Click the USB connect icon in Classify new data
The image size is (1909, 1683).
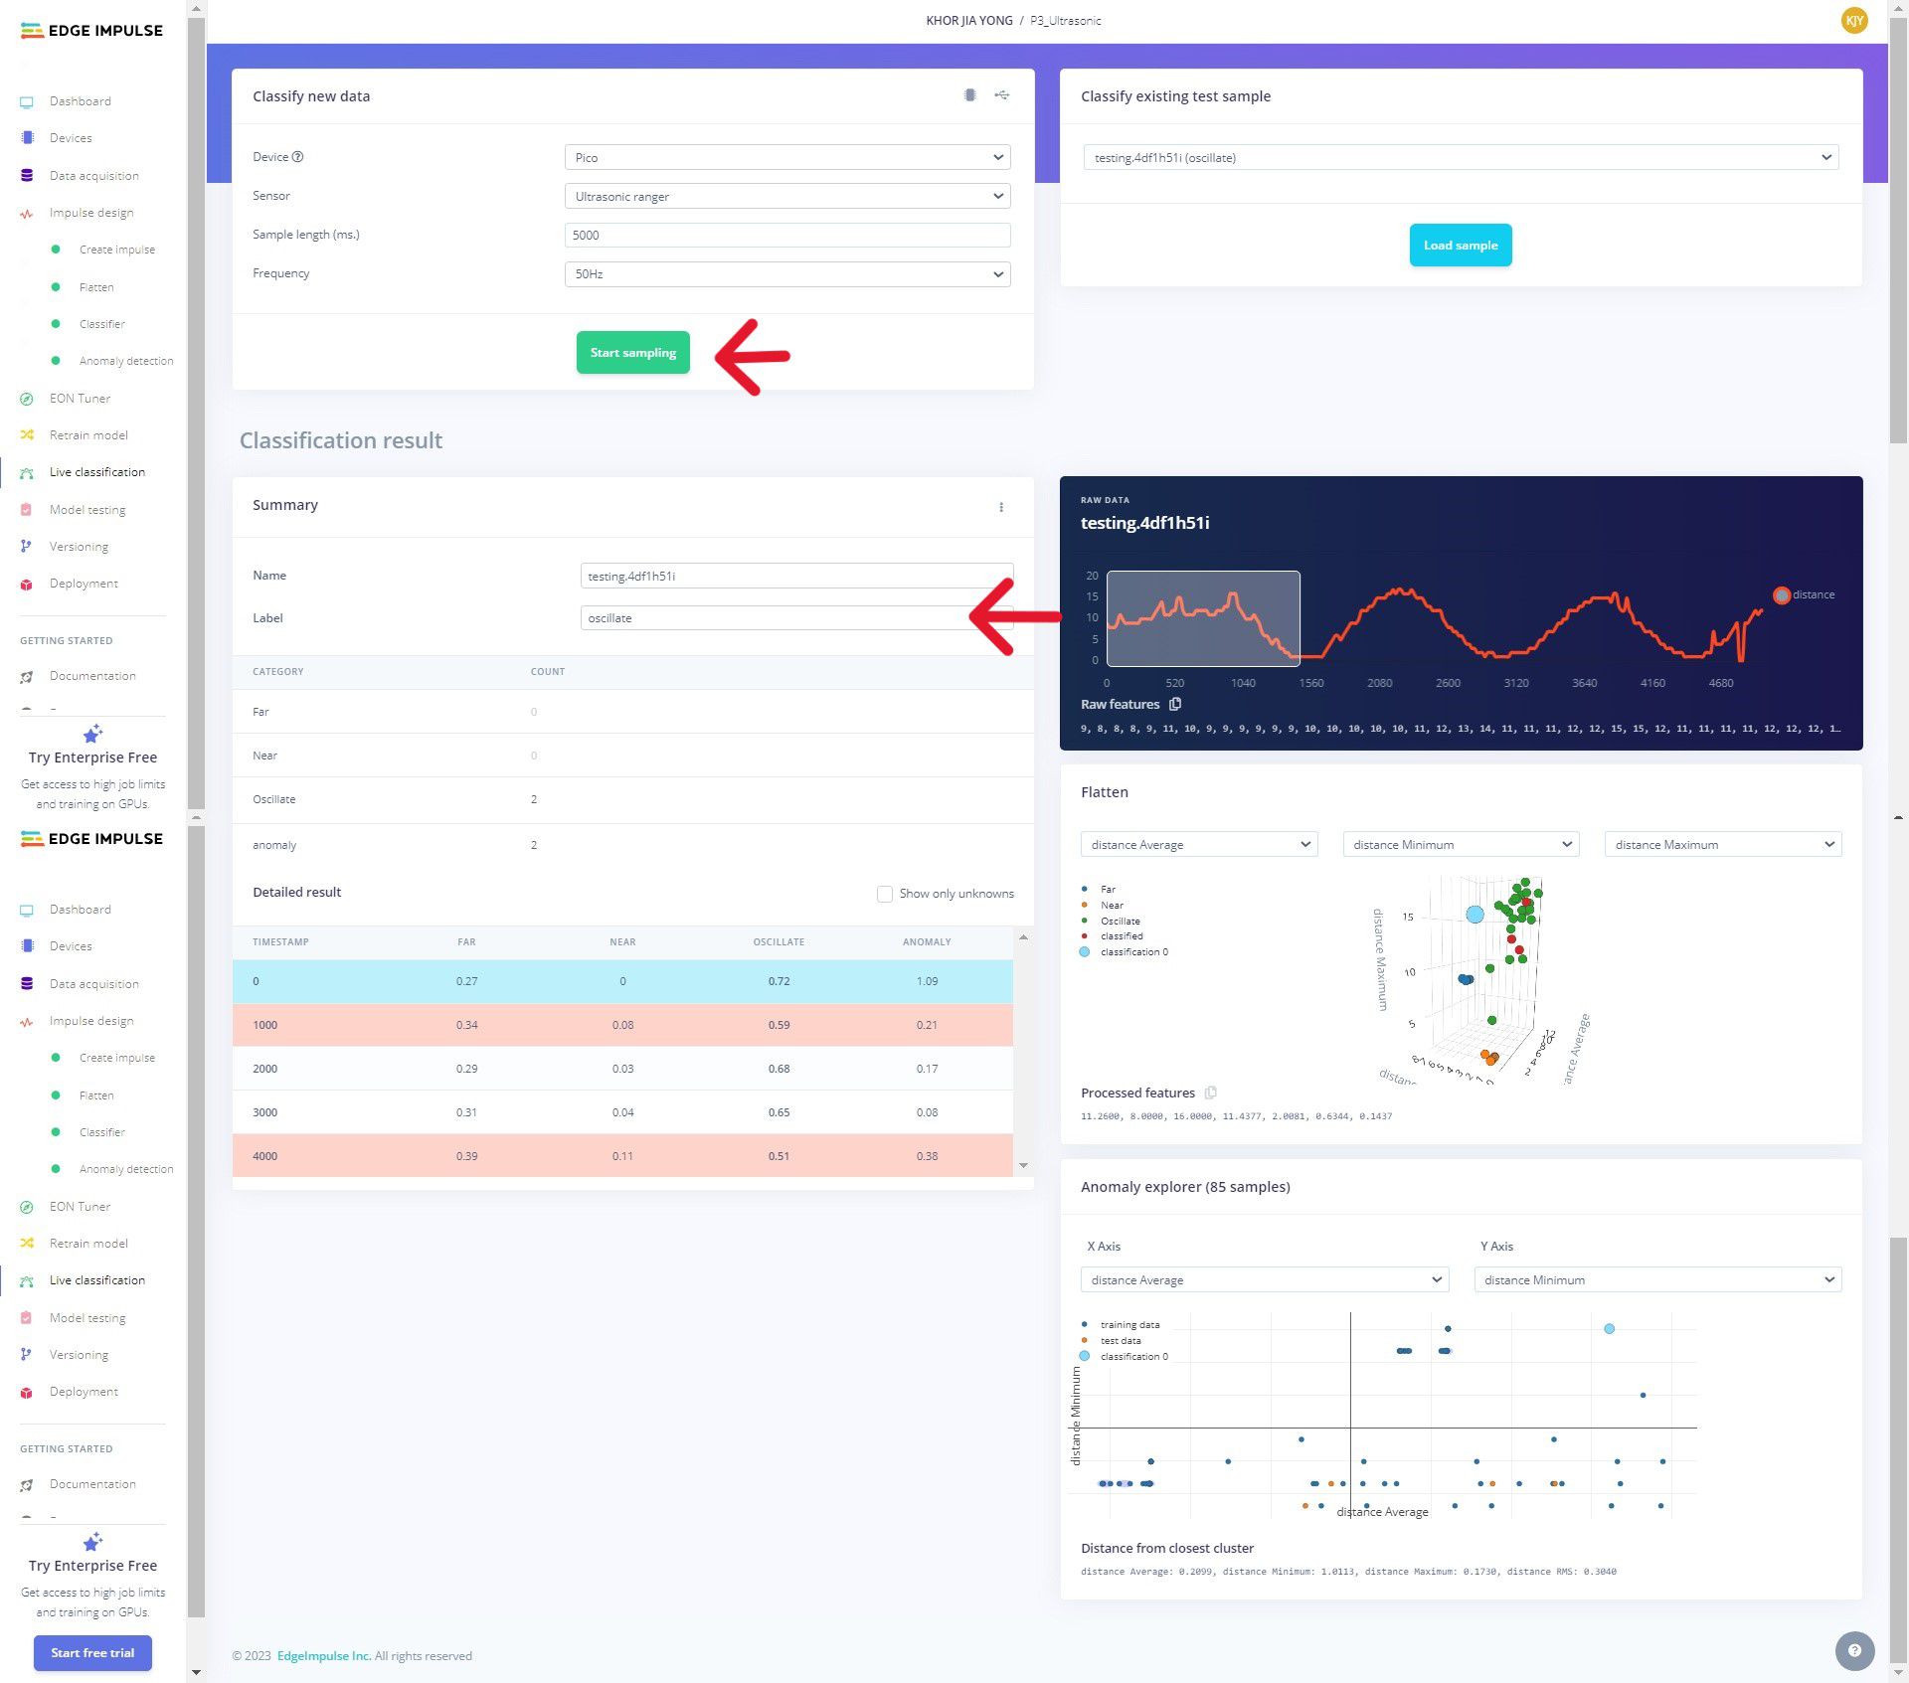coord(1001,95)
